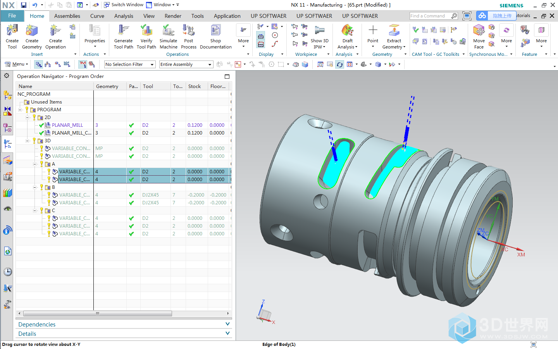Click the Create Operation icon
This screenshot has height=349, width=558.
click(x=55, y=36)
